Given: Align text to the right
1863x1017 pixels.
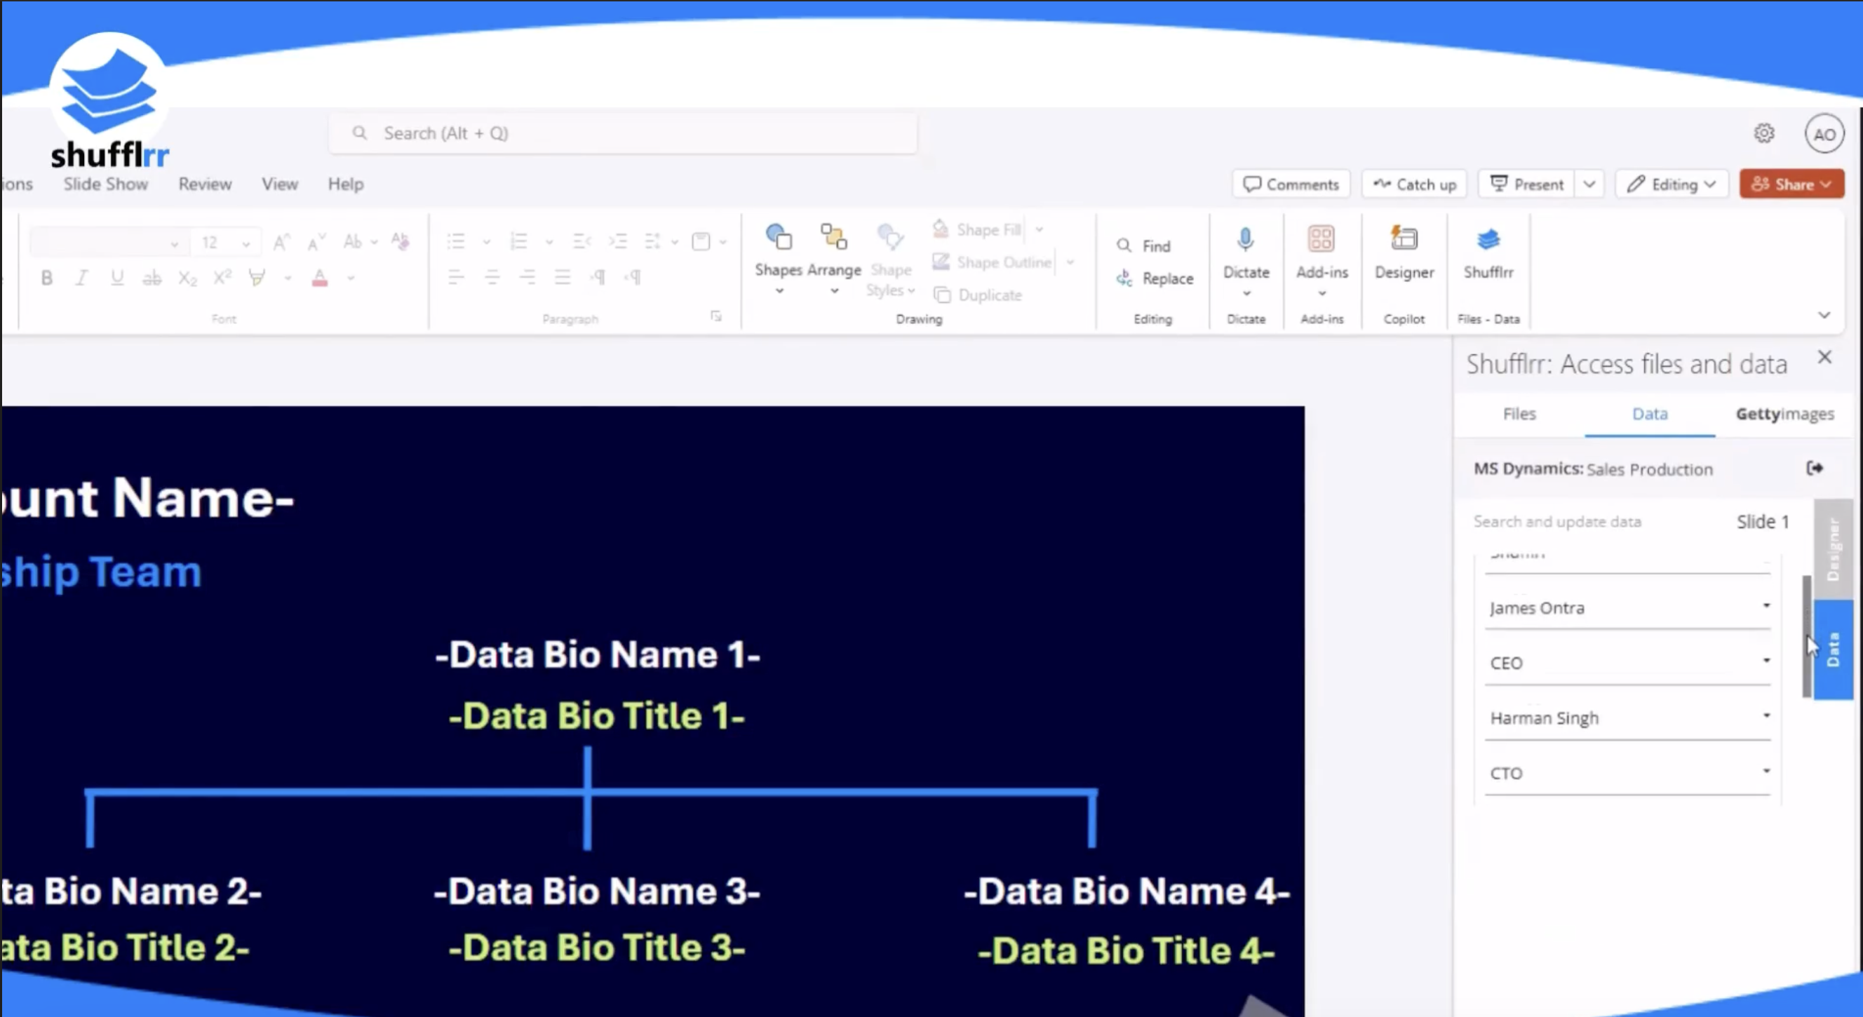Looking at the screenshot, I should [527, 277].
